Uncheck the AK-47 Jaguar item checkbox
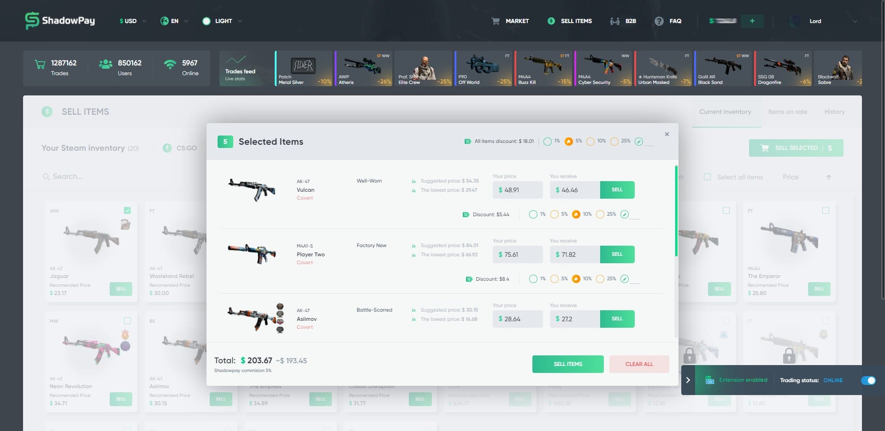 point(127,210)
